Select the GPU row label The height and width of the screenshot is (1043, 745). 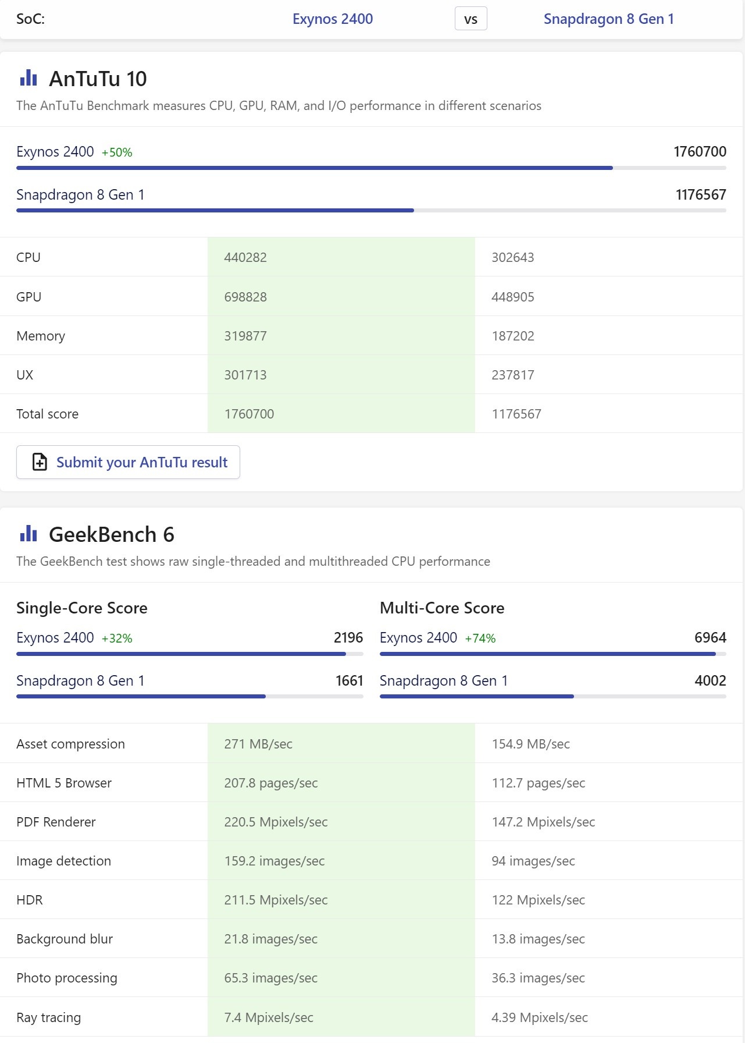click(29, 297)
